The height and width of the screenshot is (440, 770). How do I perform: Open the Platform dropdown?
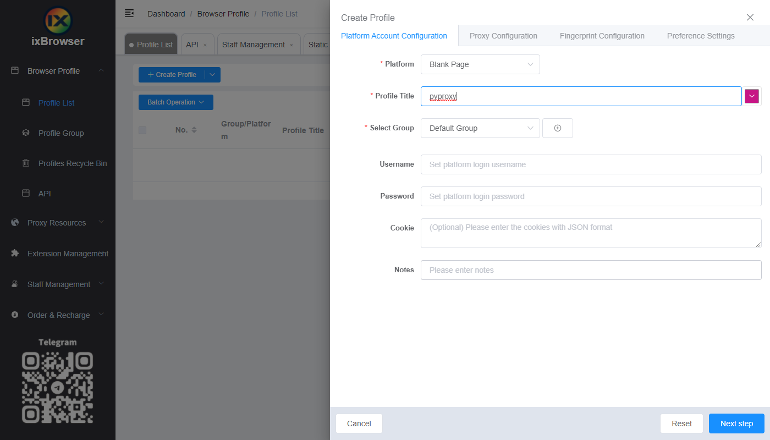[480, 64]
